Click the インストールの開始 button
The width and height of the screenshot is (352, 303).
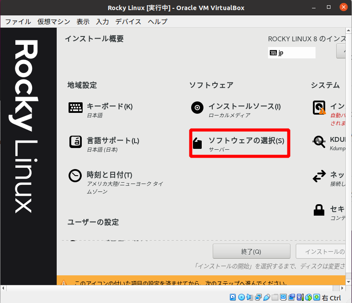320,252
